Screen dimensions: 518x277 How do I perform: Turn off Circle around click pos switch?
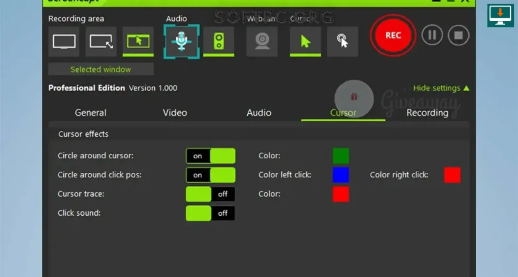point(211,175)
